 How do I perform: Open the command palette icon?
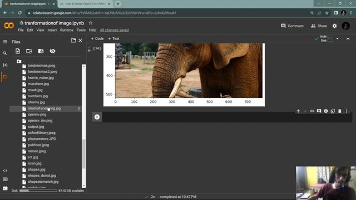coord(5,179)
